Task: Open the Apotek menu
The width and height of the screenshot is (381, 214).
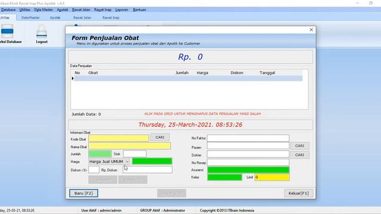Action: pyautogui.click(x=63, y=10)
